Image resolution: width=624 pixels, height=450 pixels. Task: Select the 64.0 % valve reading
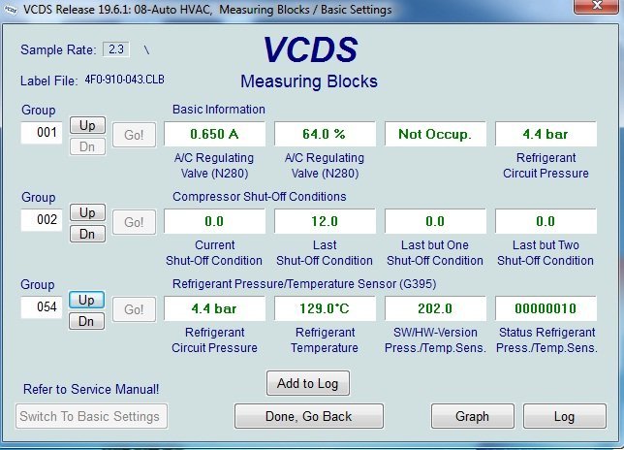pyautogui.click(x=325, y=134)
